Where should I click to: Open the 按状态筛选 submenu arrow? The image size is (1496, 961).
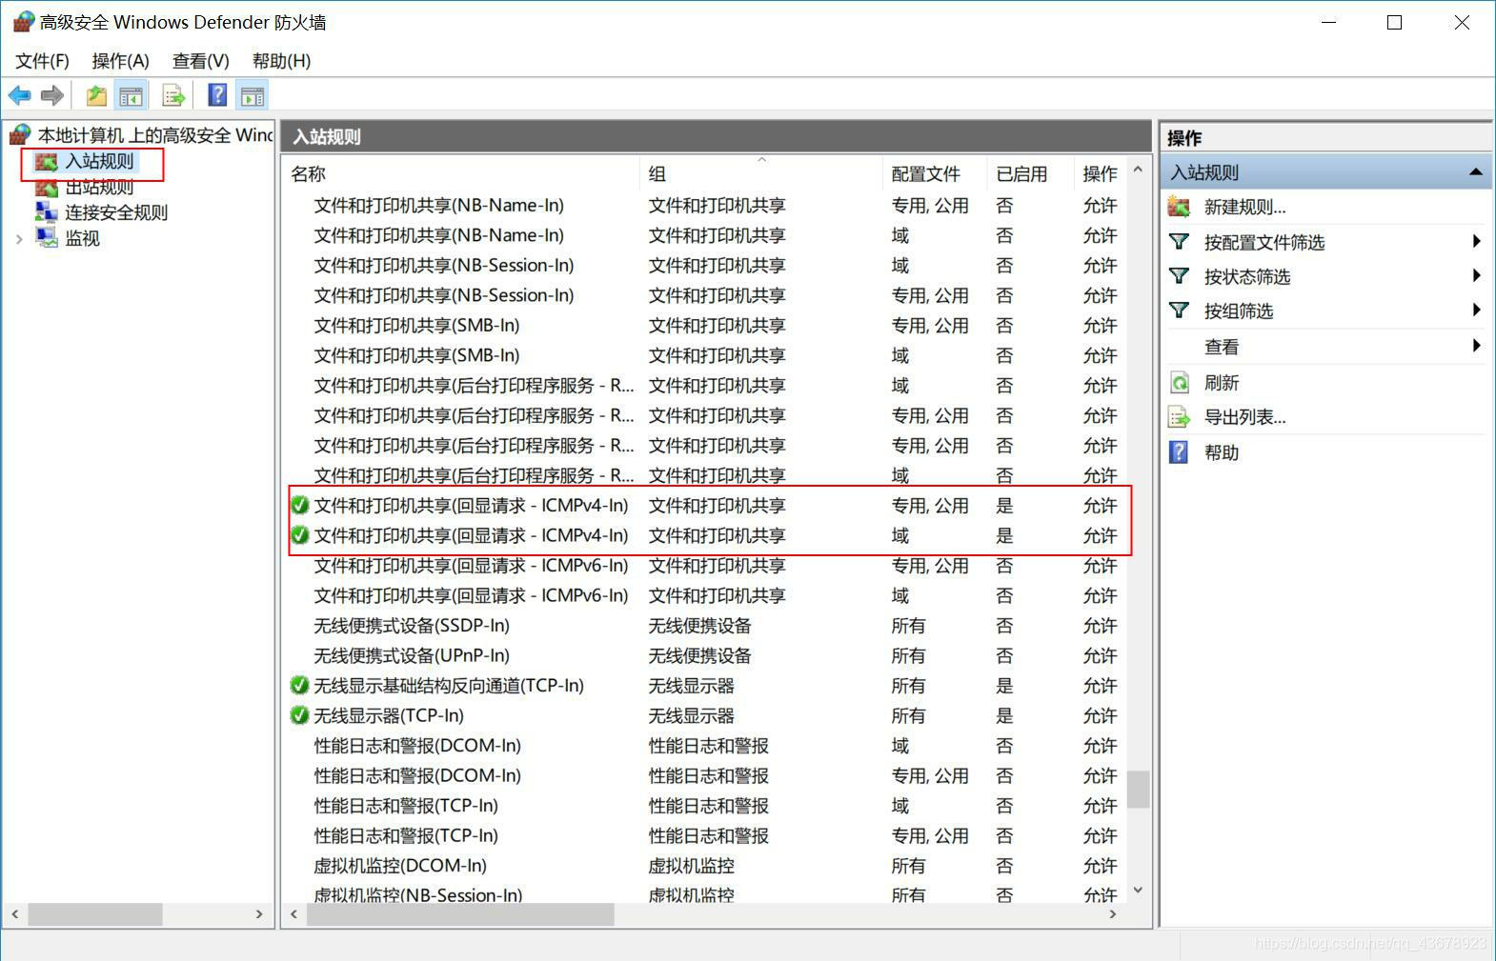(x=1476, y=276)
